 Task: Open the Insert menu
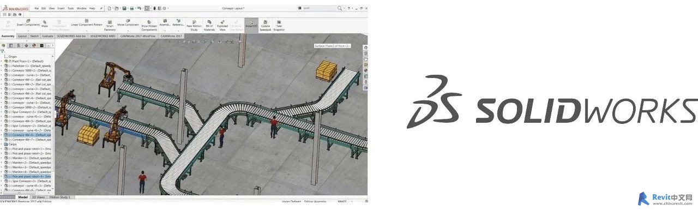[x=61, y=9]
